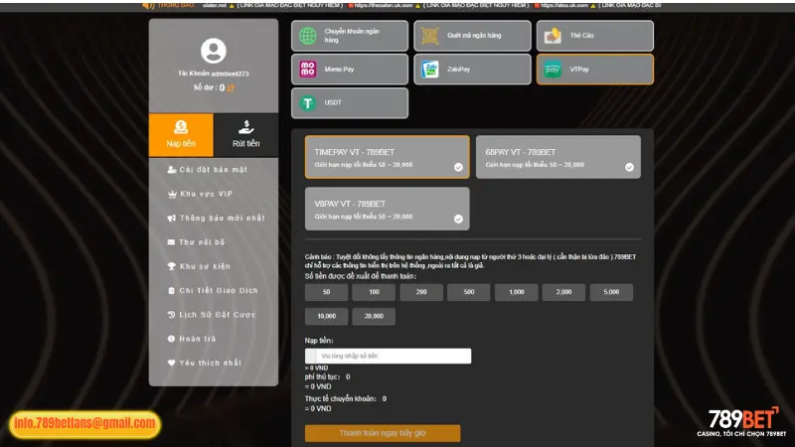Screen dimensions: 795x447
Task: Pick the 5,000 amount preset
Action: coord(611,292)
